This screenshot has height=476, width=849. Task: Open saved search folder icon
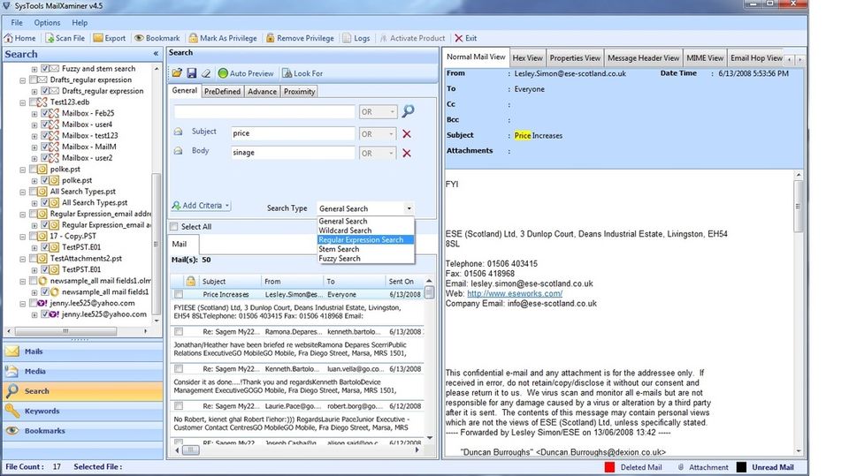(177, 73)
